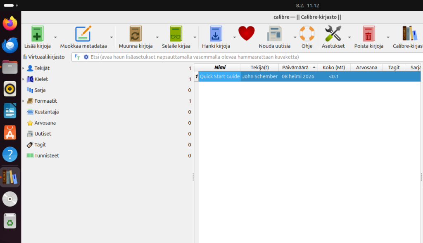Focus the Etsi search input field
Screen dimensions: 423x243
tap(248, 57)
